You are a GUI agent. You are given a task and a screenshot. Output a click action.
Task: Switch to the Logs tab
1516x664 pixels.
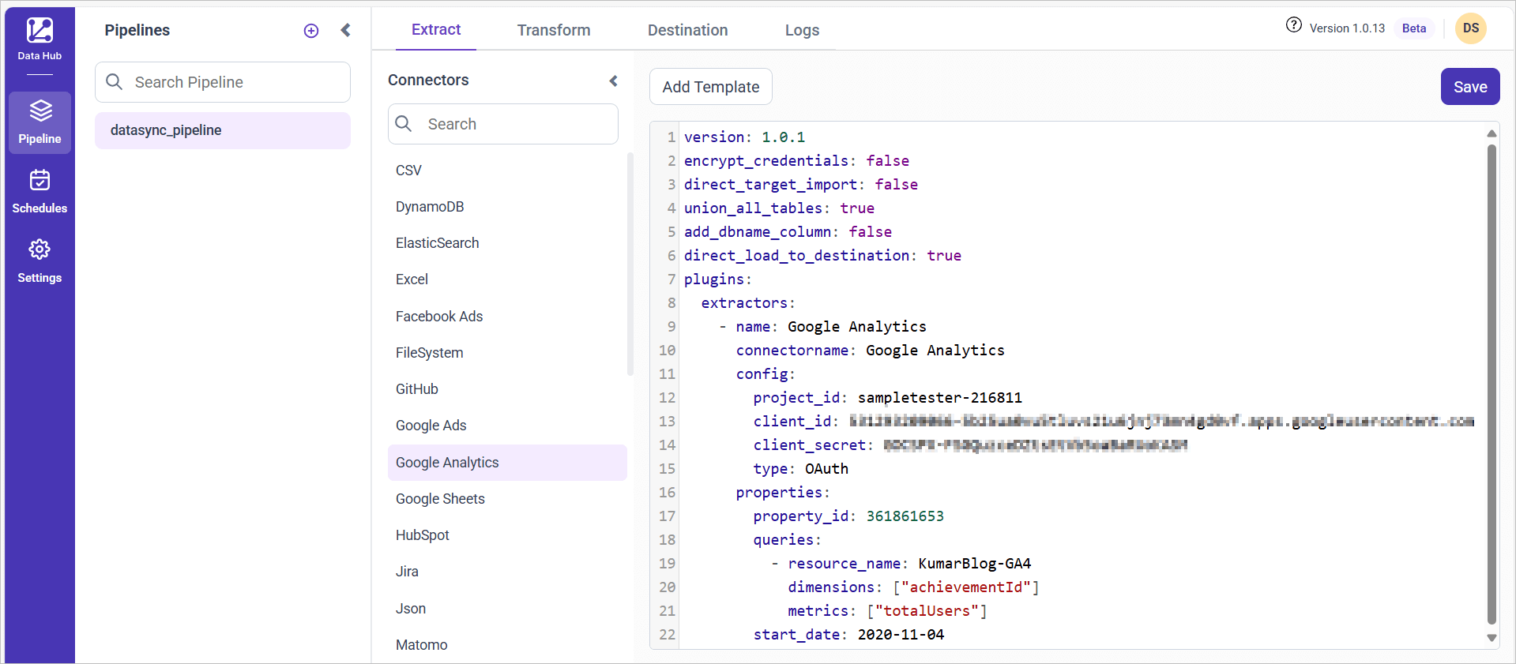coord(802,30)
